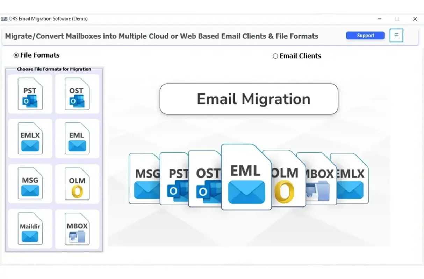Open the hamburger menu next to Support

click(396, 35)
